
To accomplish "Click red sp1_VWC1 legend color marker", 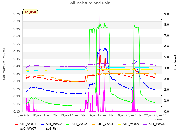I will (17, 124).
